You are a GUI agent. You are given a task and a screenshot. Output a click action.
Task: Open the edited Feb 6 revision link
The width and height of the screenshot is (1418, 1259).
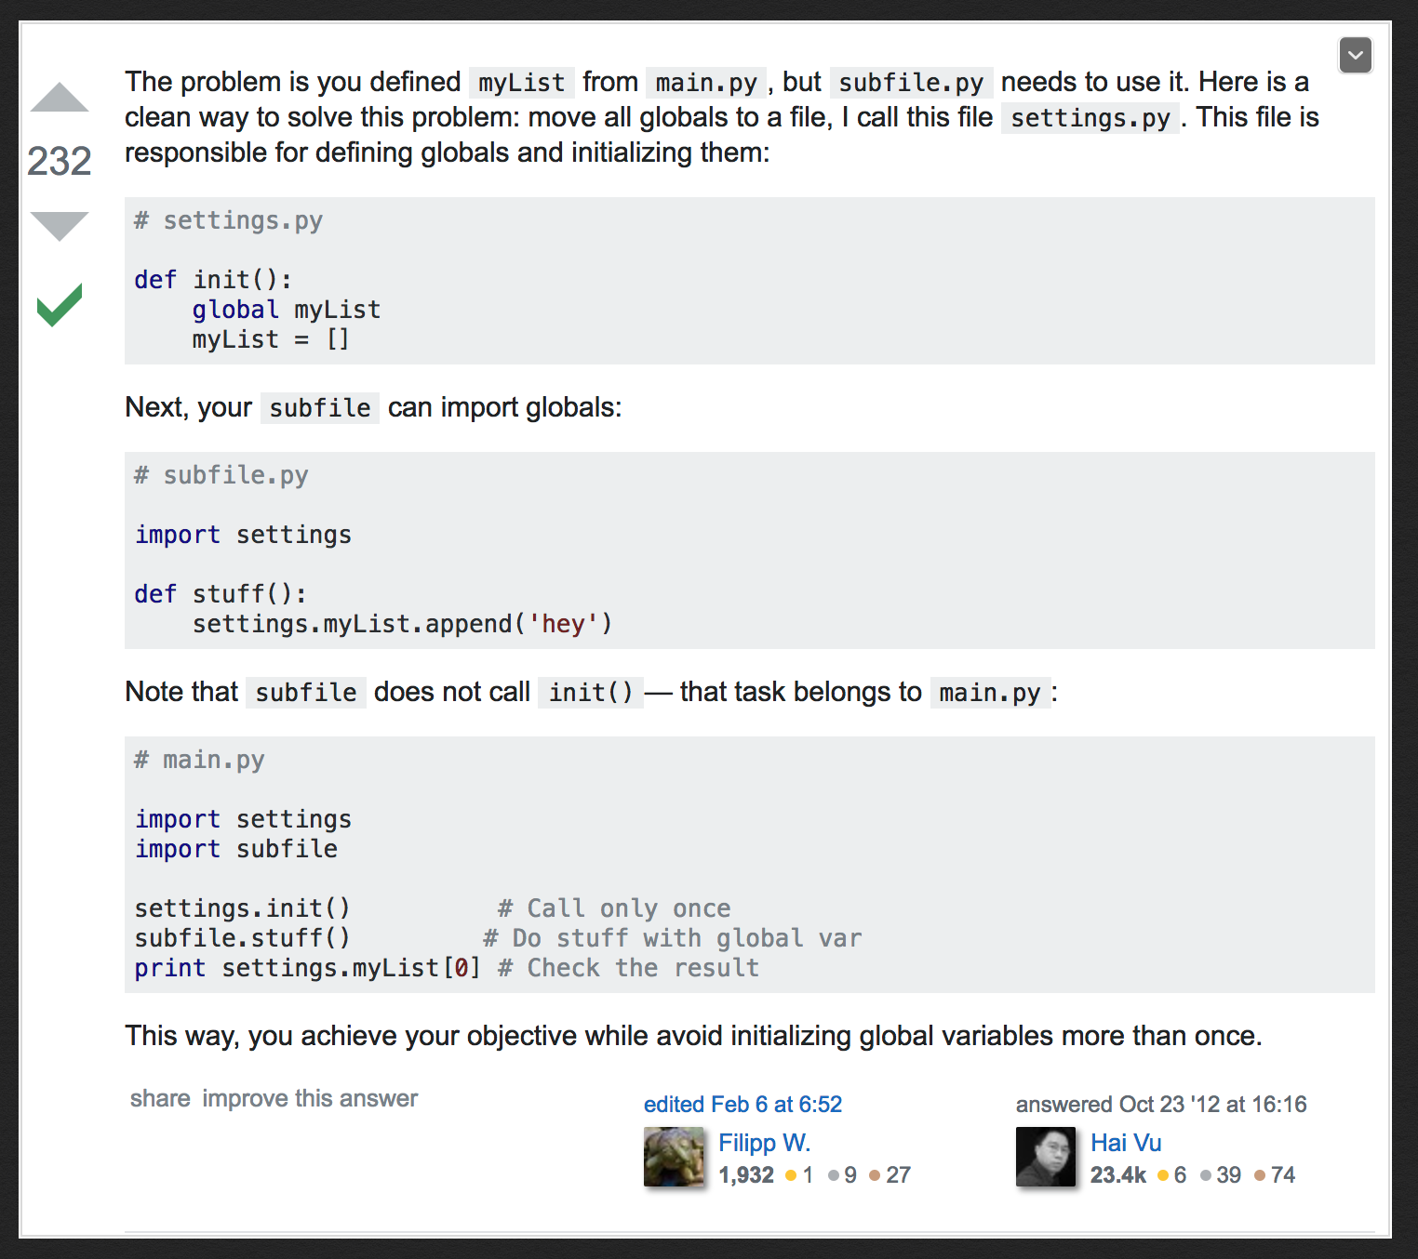742,1104
